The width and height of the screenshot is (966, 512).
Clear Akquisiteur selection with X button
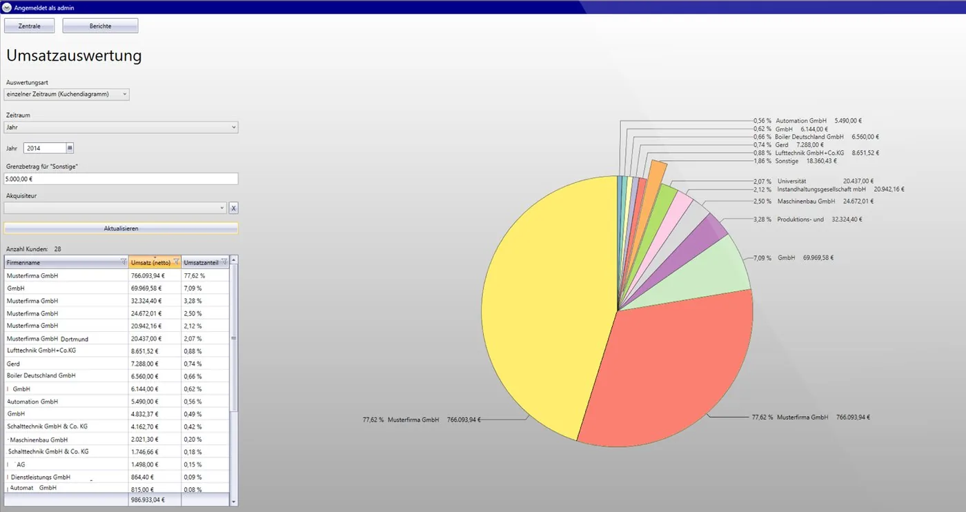click(233, 208)
